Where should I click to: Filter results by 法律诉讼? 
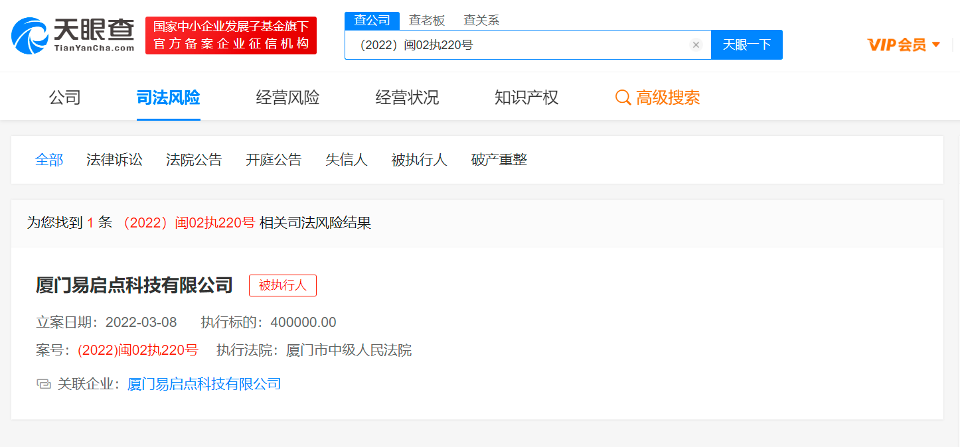pyautogui.click(x=114, y=160)
